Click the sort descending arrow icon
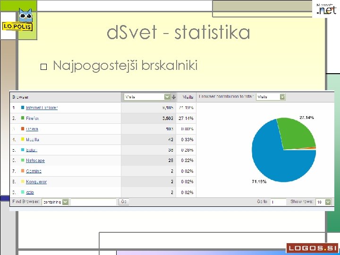340x255 pixels. click(173, 97)
